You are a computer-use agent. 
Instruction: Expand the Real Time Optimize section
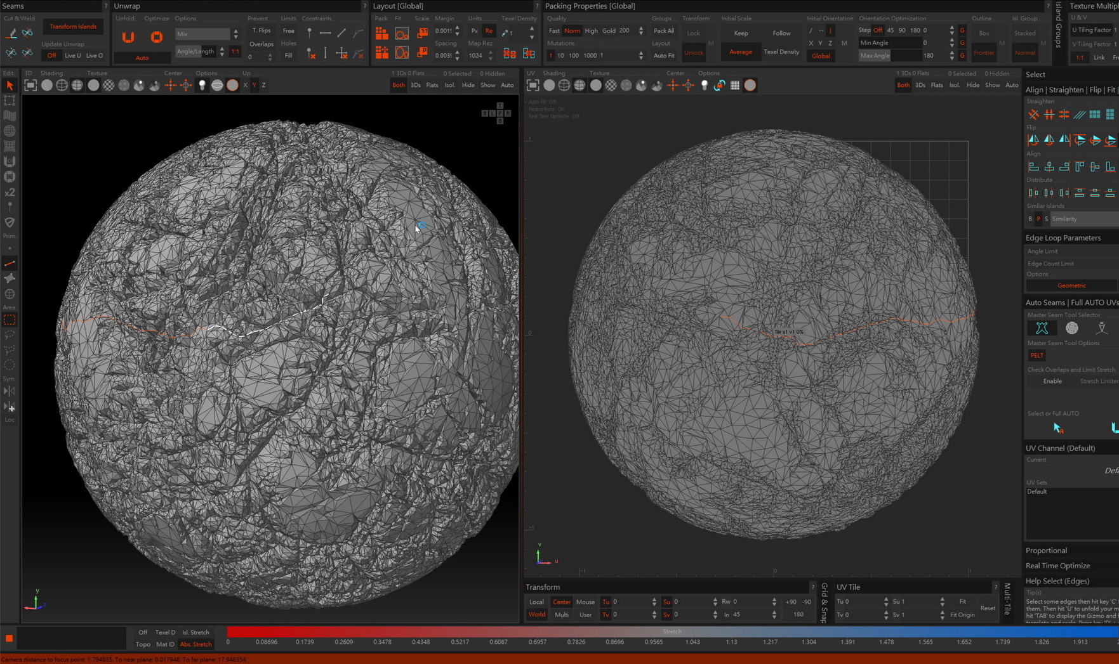[x=1057, y=566]
